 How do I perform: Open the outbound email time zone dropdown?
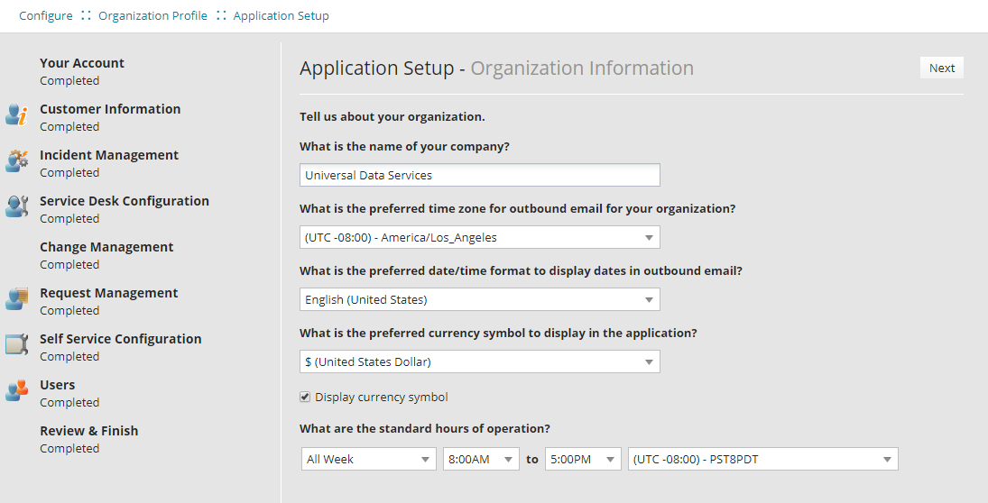(x=479, y=238)
